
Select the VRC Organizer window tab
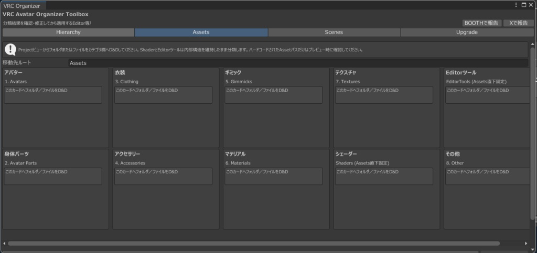tap(23, 6)
